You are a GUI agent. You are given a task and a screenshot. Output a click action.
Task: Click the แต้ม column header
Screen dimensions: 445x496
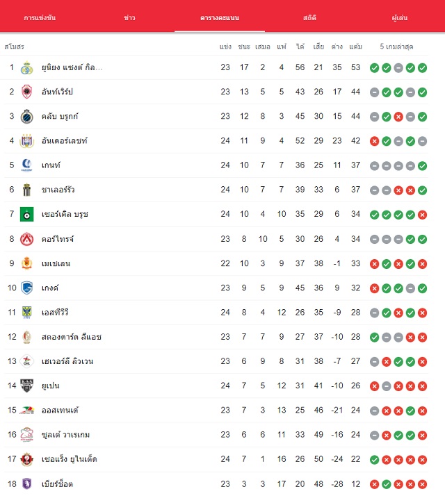click(356, 47)
